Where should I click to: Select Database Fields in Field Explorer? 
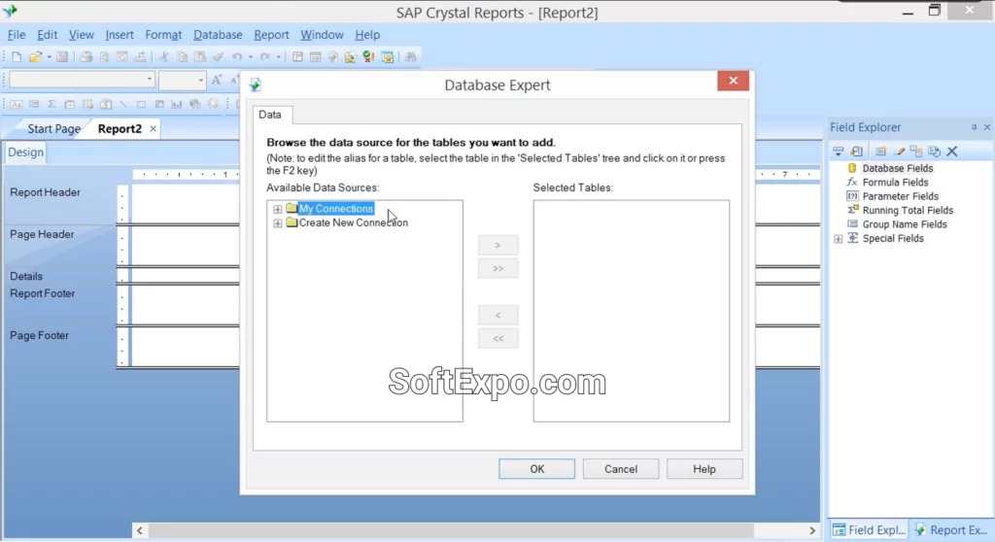point(897,169)
